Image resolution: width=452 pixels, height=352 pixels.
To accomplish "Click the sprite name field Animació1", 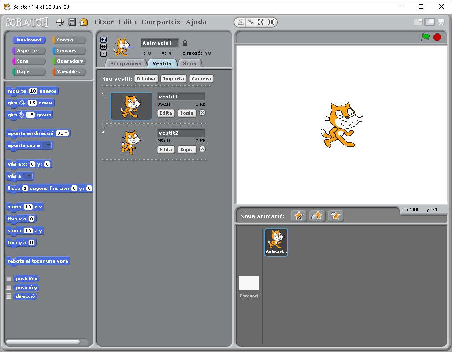I will [160, 43].
